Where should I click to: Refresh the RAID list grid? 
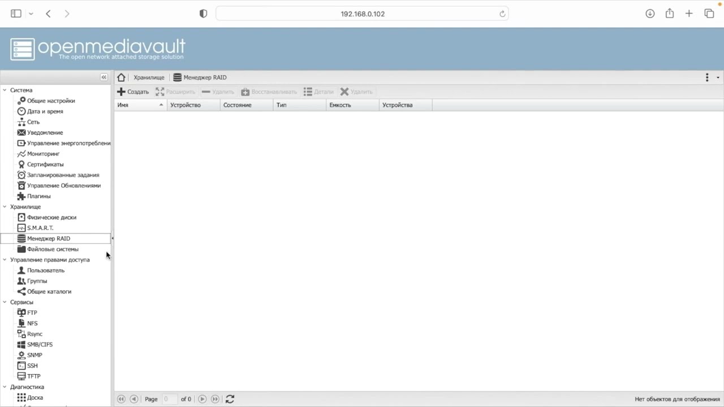230,399
